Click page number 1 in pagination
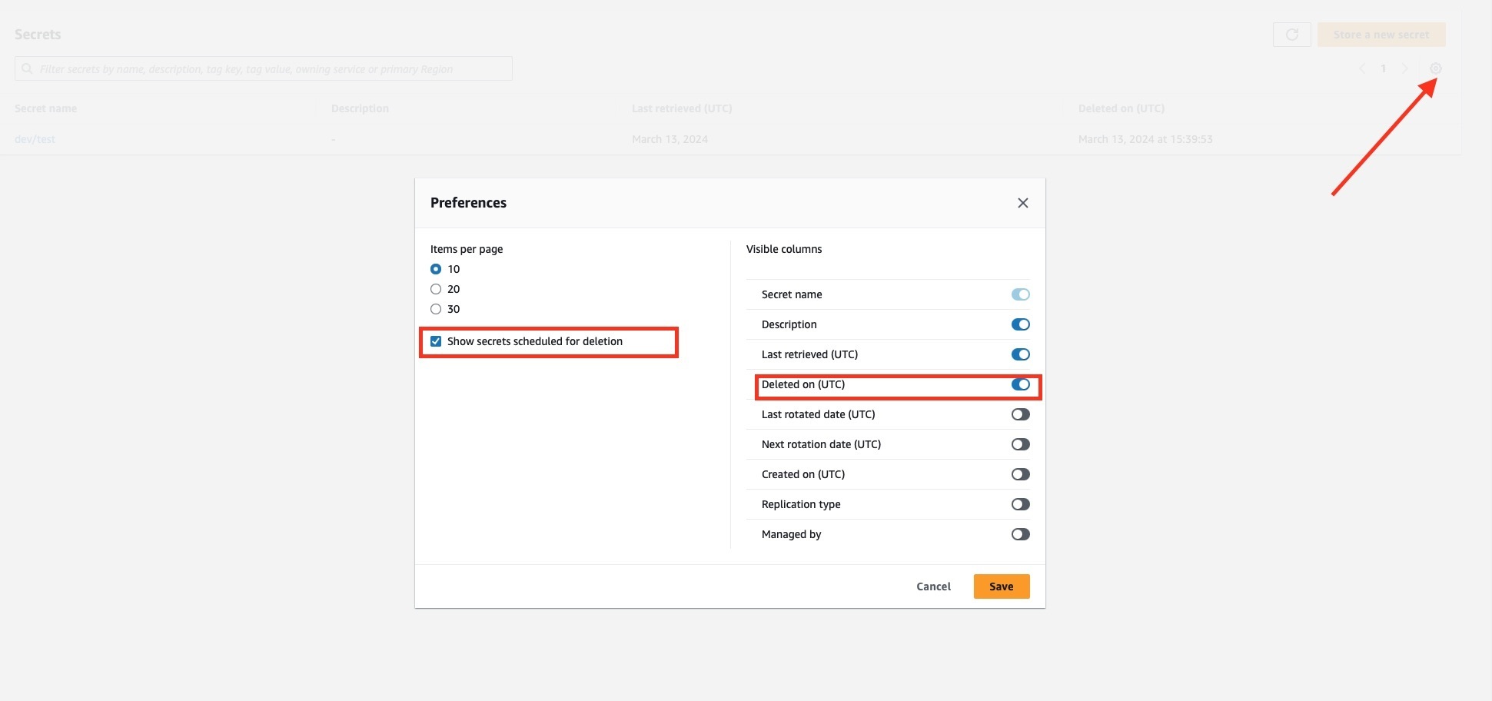Viewport: 1492px width, 701px height. (x=1383, y=68)
